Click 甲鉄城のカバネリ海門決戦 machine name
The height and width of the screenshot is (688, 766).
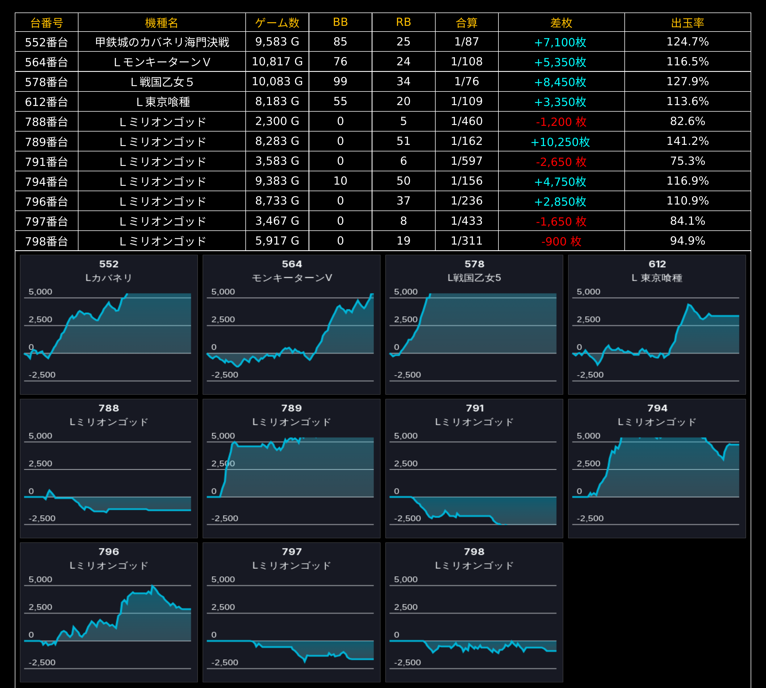[x=162, y=41]
